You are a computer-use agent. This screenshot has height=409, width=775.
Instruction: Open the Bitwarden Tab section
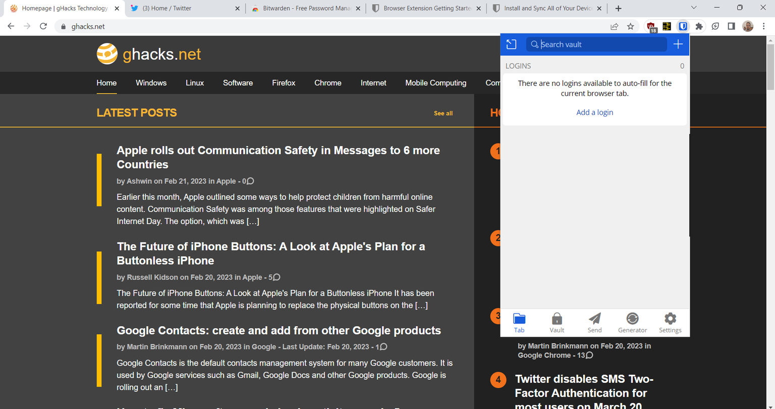(519, 323)
